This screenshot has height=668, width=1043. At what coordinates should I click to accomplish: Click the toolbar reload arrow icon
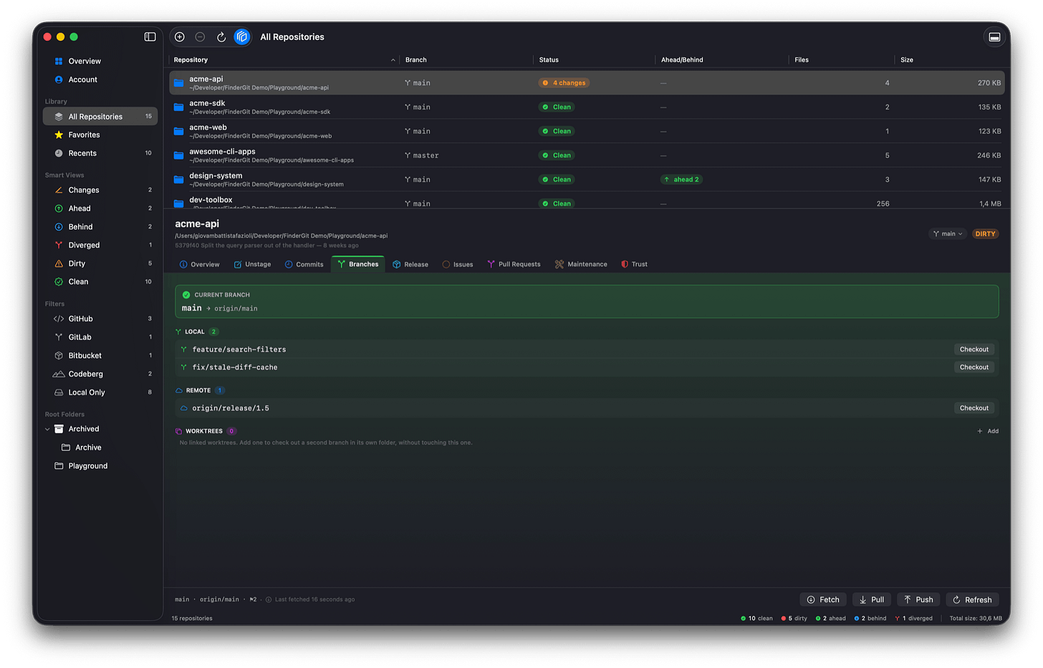tap(221, 37)
